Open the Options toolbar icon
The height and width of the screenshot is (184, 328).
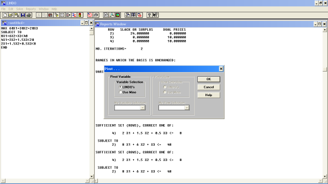pos(62,15)
